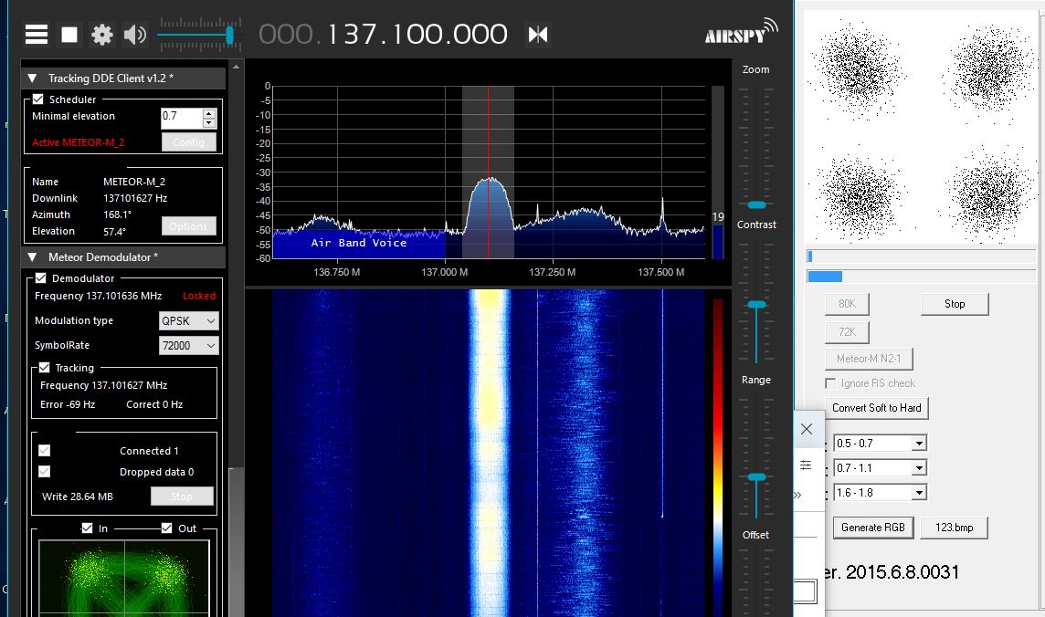The image size is (1045, 617).
Task: Click the Options button
Action: point(188,226)
